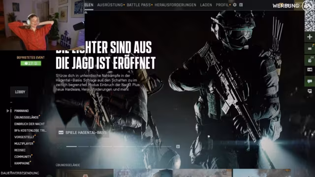Click the plus icon in right sidebar

[x=310, y=37]
